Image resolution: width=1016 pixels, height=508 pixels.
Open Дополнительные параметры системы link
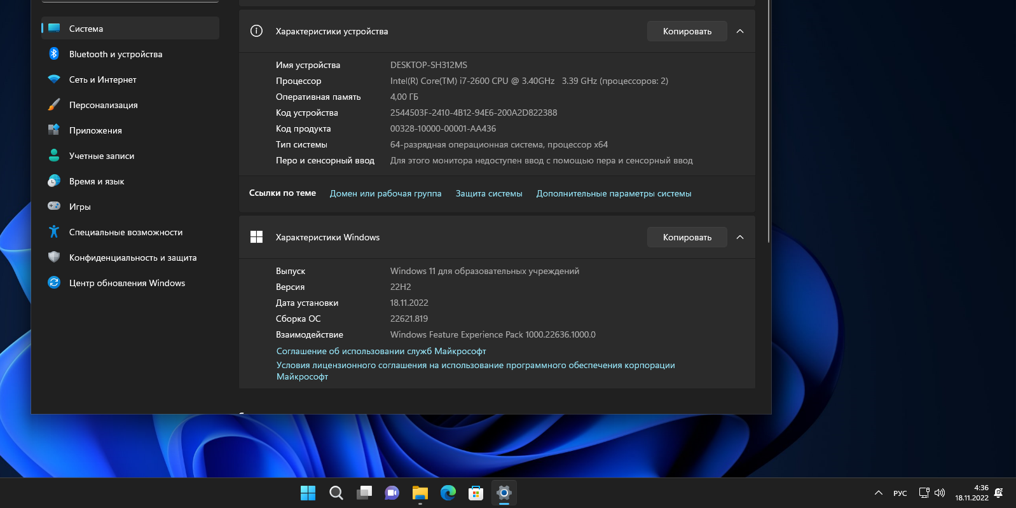(x=614, y=193)
